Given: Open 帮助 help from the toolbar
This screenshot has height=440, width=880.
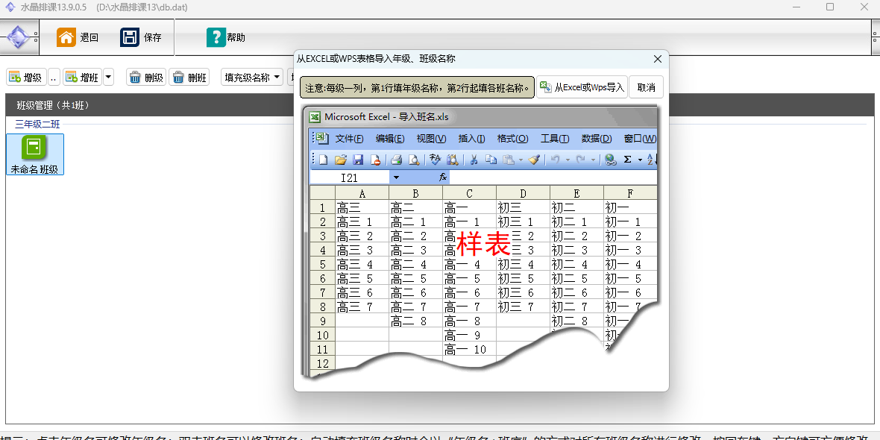Looking at the screenshot, I should coord(226,38).
